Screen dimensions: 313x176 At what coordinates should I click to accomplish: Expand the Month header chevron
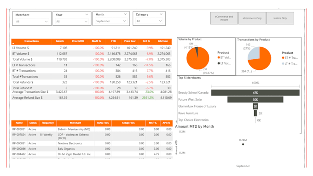coord(125,14)
